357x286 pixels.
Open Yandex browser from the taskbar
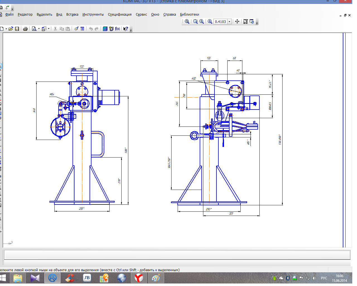pyautogui.click(x=139, y=278)
